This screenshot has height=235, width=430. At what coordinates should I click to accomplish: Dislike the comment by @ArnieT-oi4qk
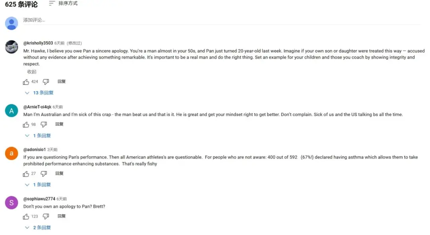pyautogui.click(x=44, y=124)
